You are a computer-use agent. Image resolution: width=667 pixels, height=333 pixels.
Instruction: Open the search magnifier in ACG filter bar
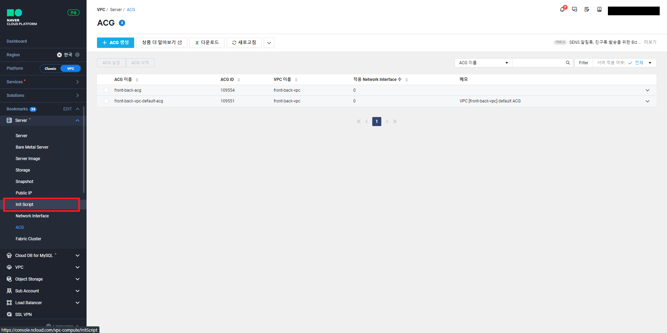[567, 63]
